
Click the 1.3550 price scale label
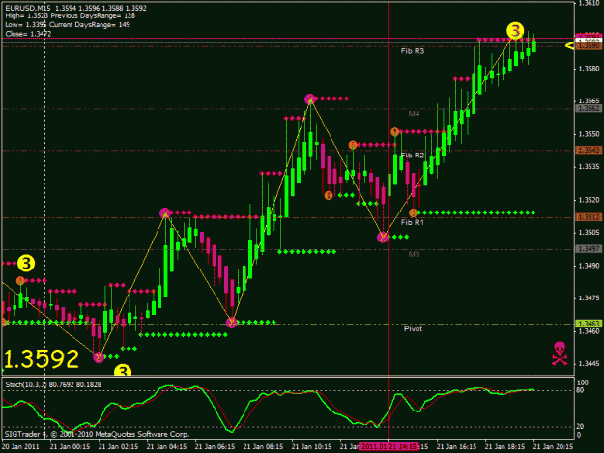coord(589,134)
